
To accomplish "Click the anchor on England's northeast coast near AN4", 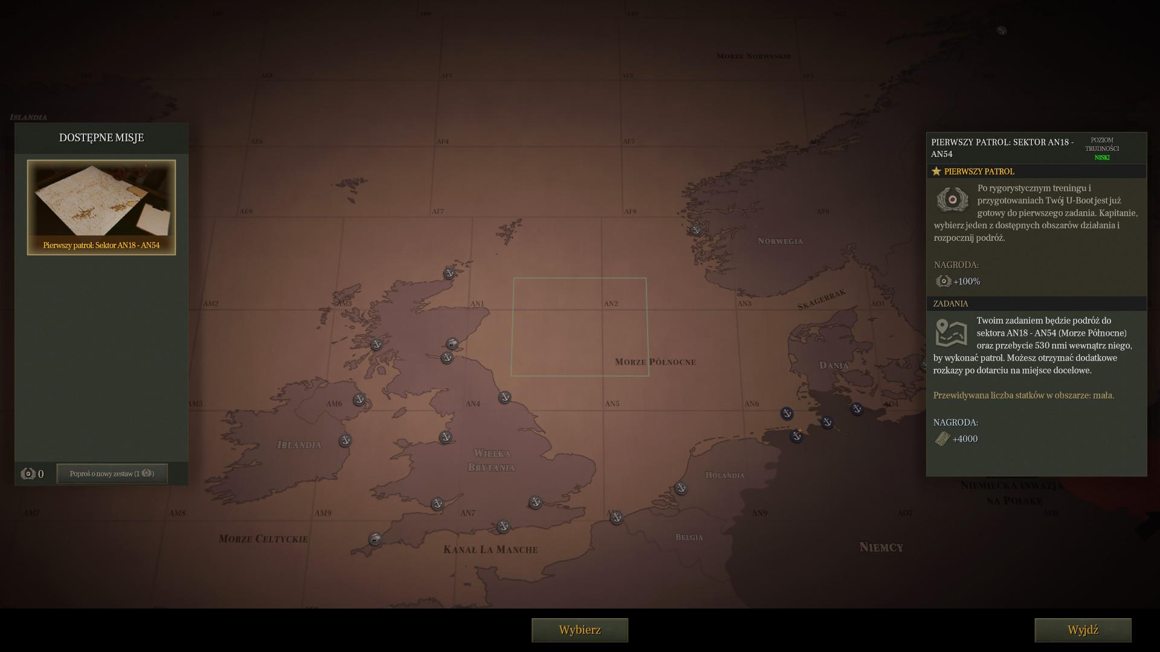I will click(x=504, y=397).
